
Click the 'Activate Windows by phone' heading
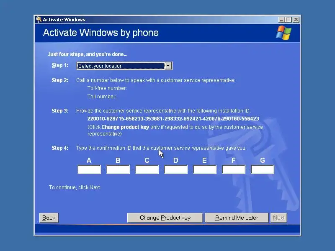(101, 33)
